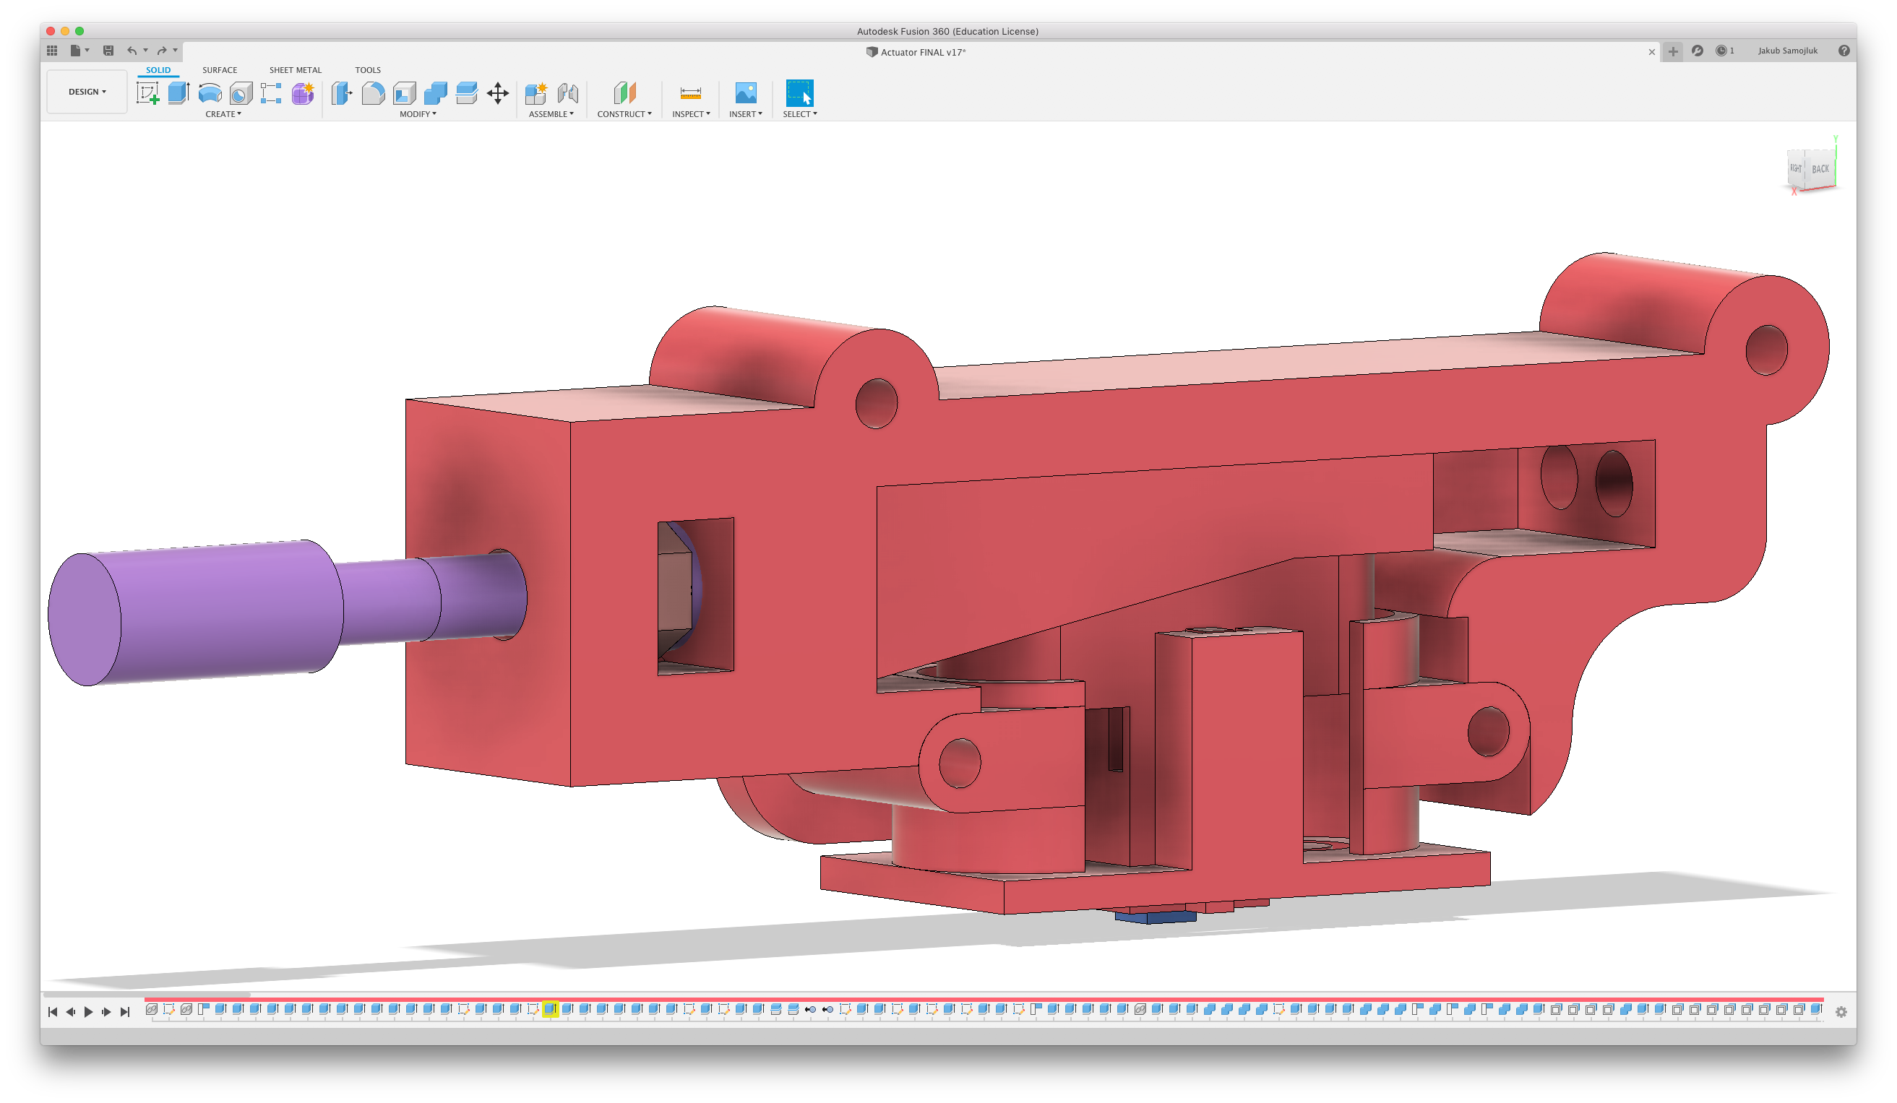This screenshot has height=1103, width=1897.
Task: Click the Extrude tool icon
Action: point(178,93)
